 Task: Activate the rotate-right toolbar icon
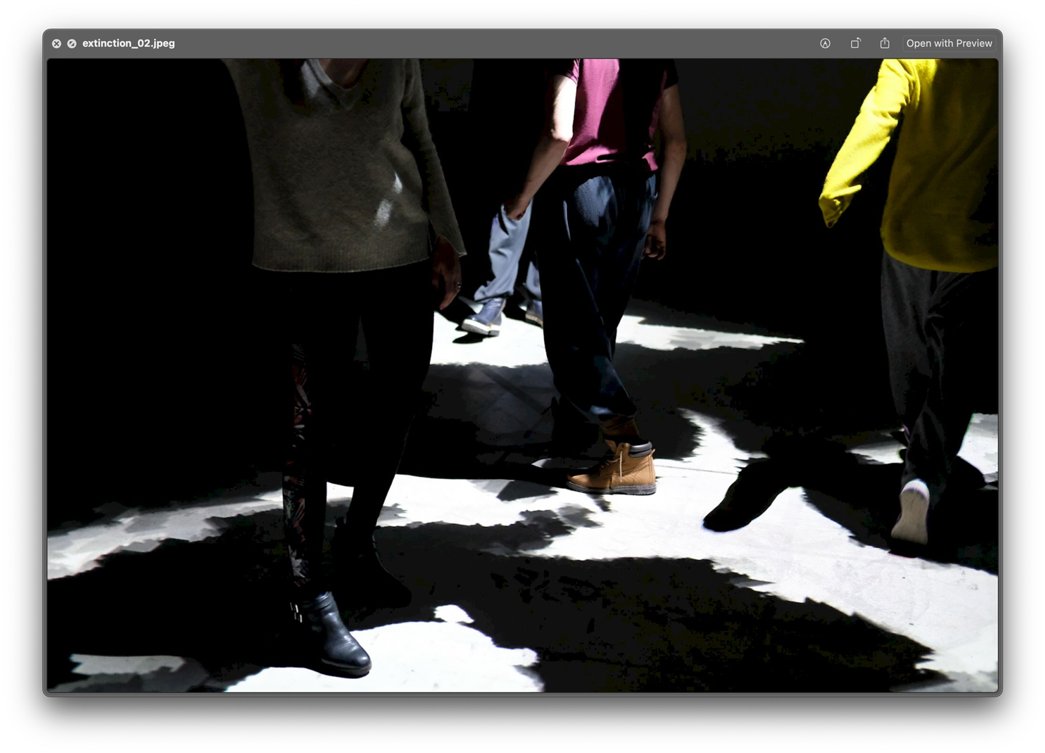[856, 43]
